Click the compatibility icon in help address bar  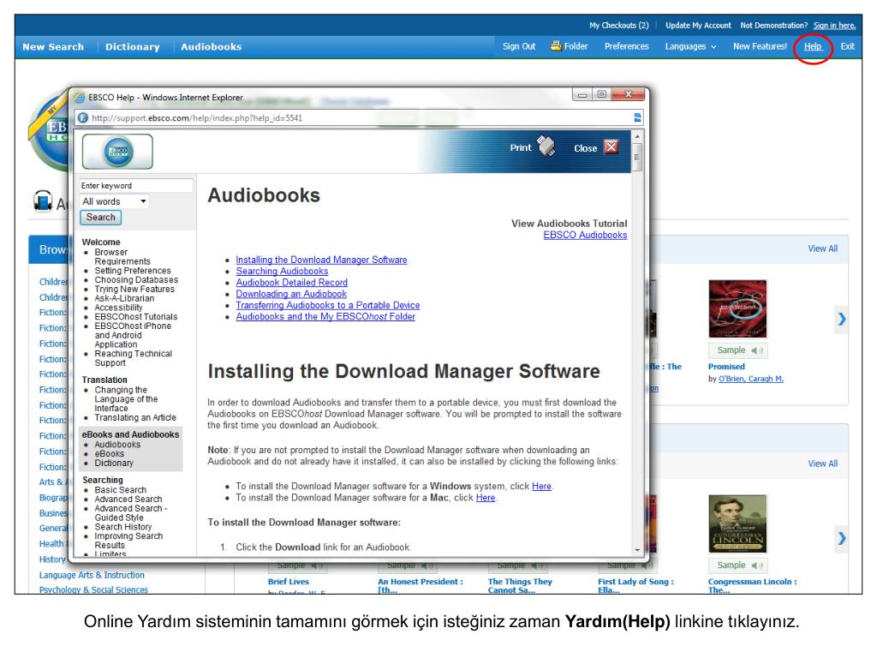pos(637,117)
